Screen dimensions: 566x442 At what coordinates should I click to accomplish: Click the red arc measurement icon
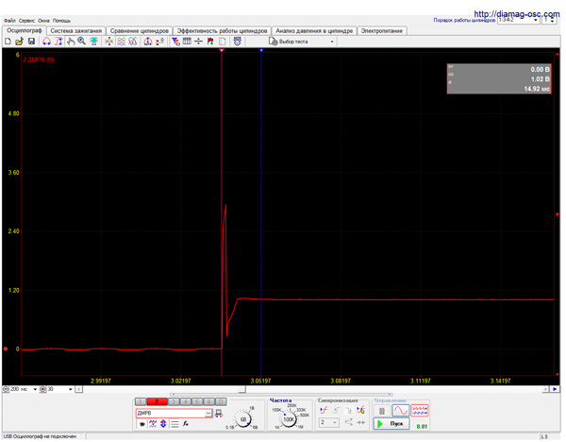coord(46,42)
